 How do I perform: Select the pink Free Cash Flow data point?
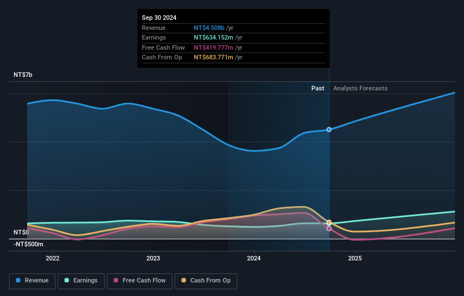(329, 229)
